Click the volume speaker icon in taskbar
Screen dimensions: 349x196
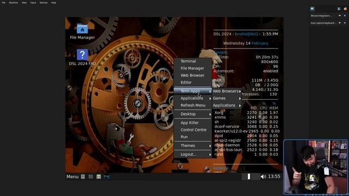[x=263, y=176]
